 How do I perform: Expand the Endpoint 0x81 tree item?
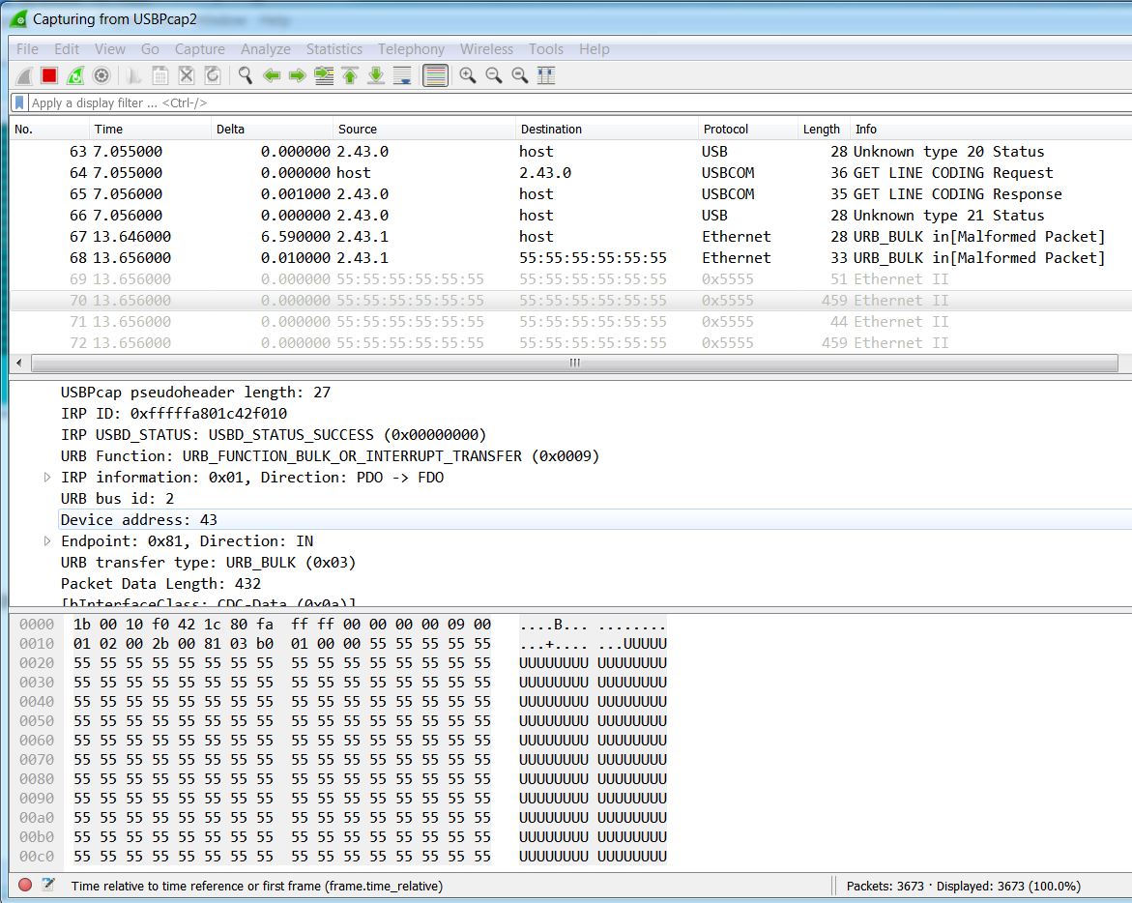click(46, 541)
